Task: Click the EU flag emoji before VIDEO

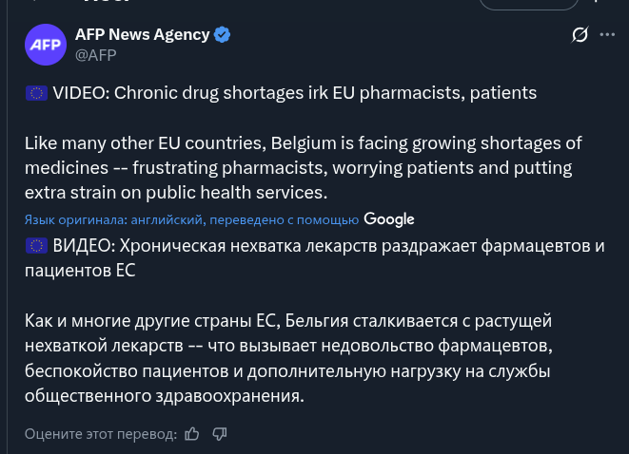Action: pyautogui.click(x=36, y=93)
